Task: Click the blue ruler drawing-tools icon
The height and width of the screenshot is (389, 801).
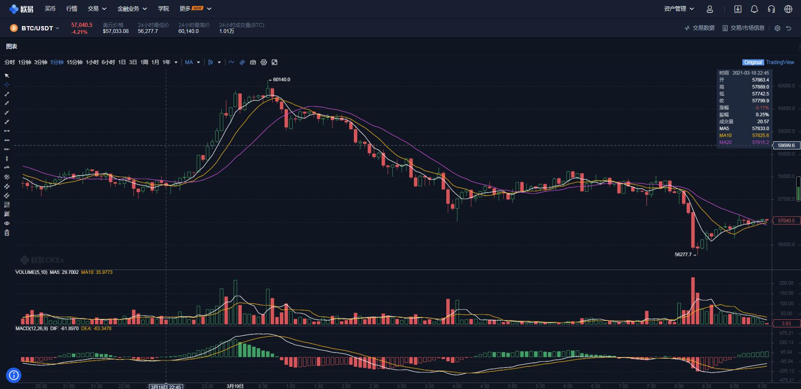Action: [242, 62]
